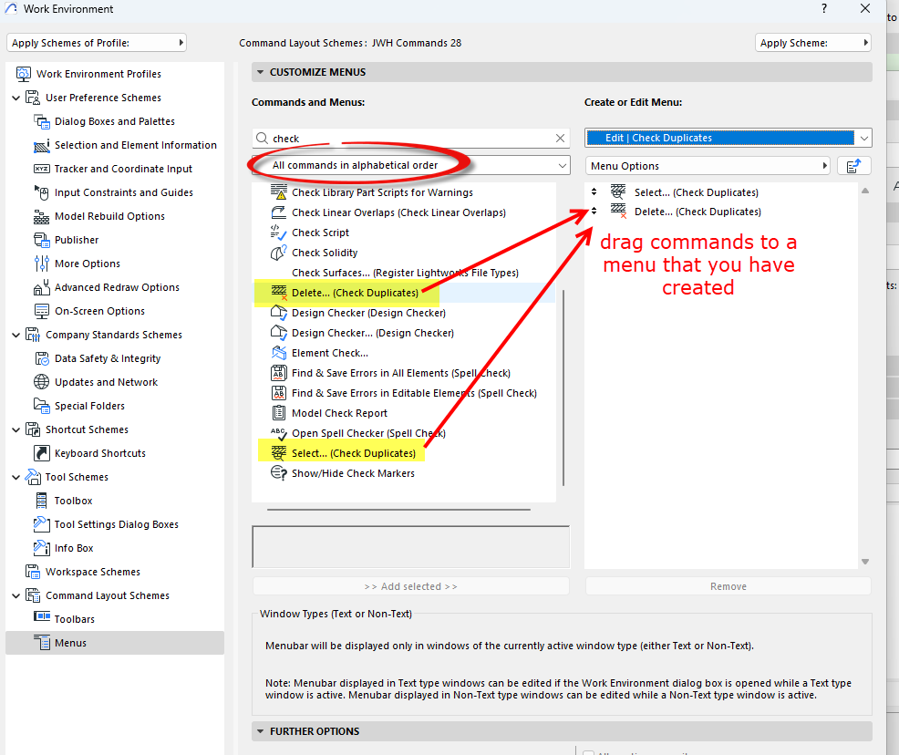Image resolution: width=899 pixels, height=755 pixels.
Task: Click the Selection and Element Information icon
Action: coord(42,146)
